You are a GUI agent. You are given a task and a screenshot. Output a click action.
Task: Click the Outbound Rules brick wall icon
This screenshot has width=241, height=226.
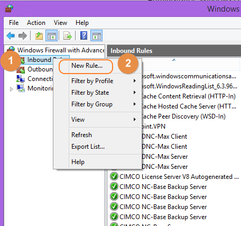[x=21, y=69]
